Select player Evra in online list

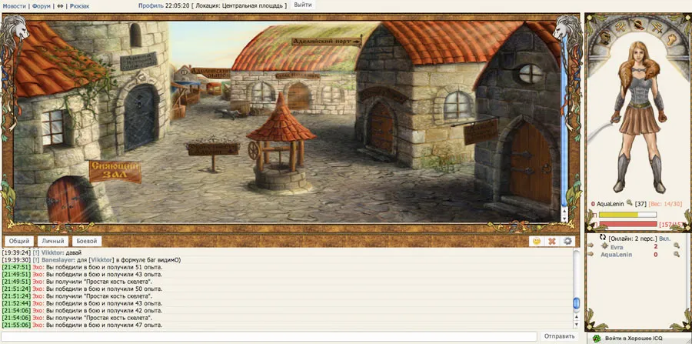click(x=617, y=247)
